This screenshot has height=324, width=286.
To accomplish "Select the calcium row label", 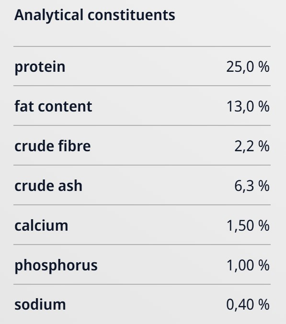I will [x=41, y=225].
